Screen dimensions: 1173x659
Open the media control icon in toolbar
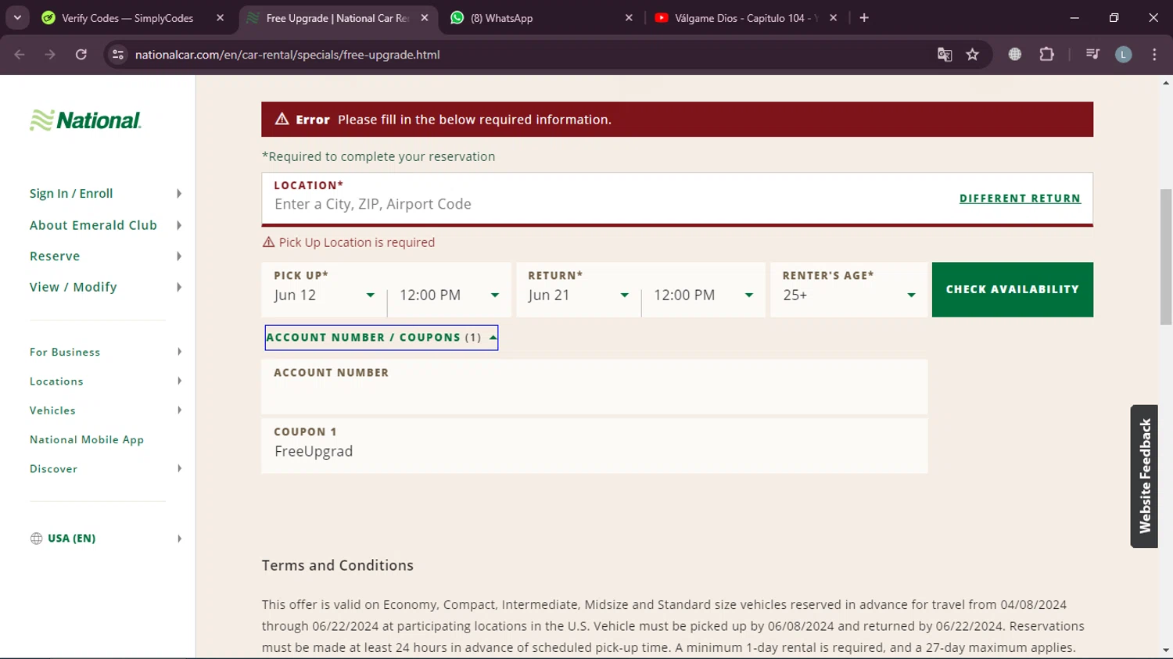click(1092, 55)
